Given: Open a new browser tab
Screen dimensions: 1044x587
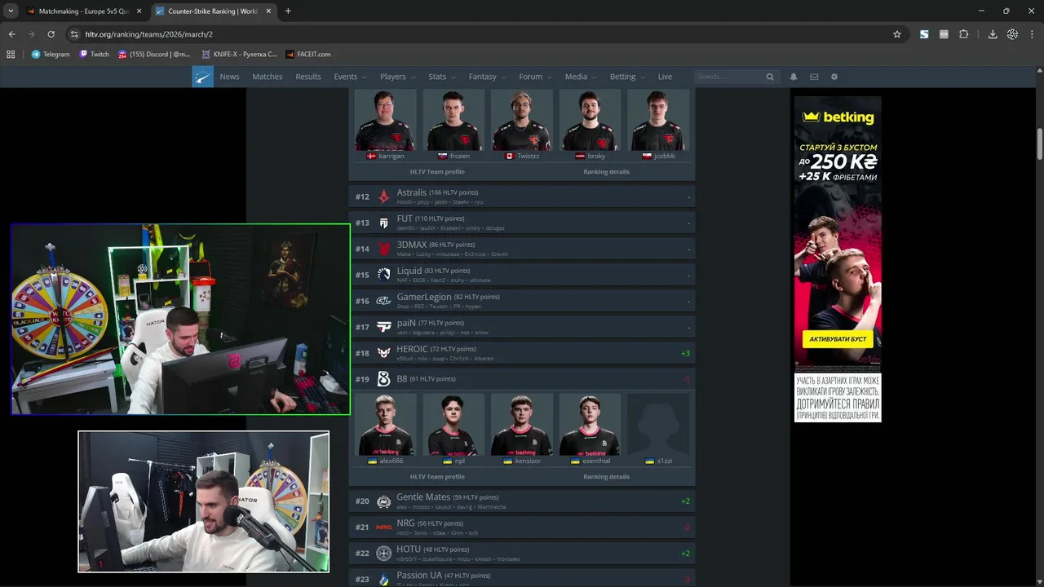Looking at the screenshot, I should pyautogui.click(x=288, y=11).
